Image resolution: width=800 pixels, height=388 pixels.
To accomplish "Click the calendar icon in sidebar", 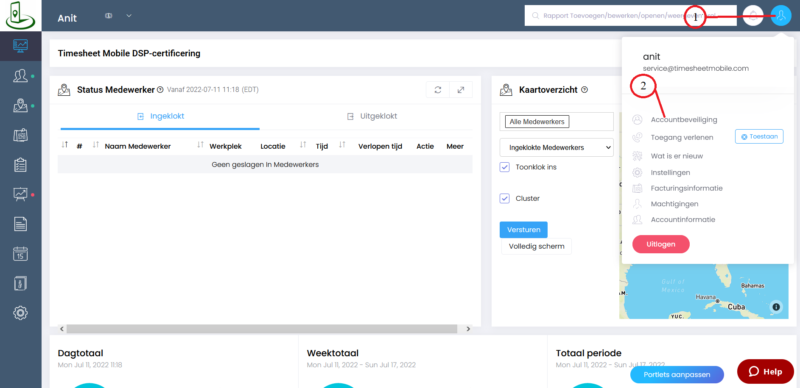I will pos(20,254).
